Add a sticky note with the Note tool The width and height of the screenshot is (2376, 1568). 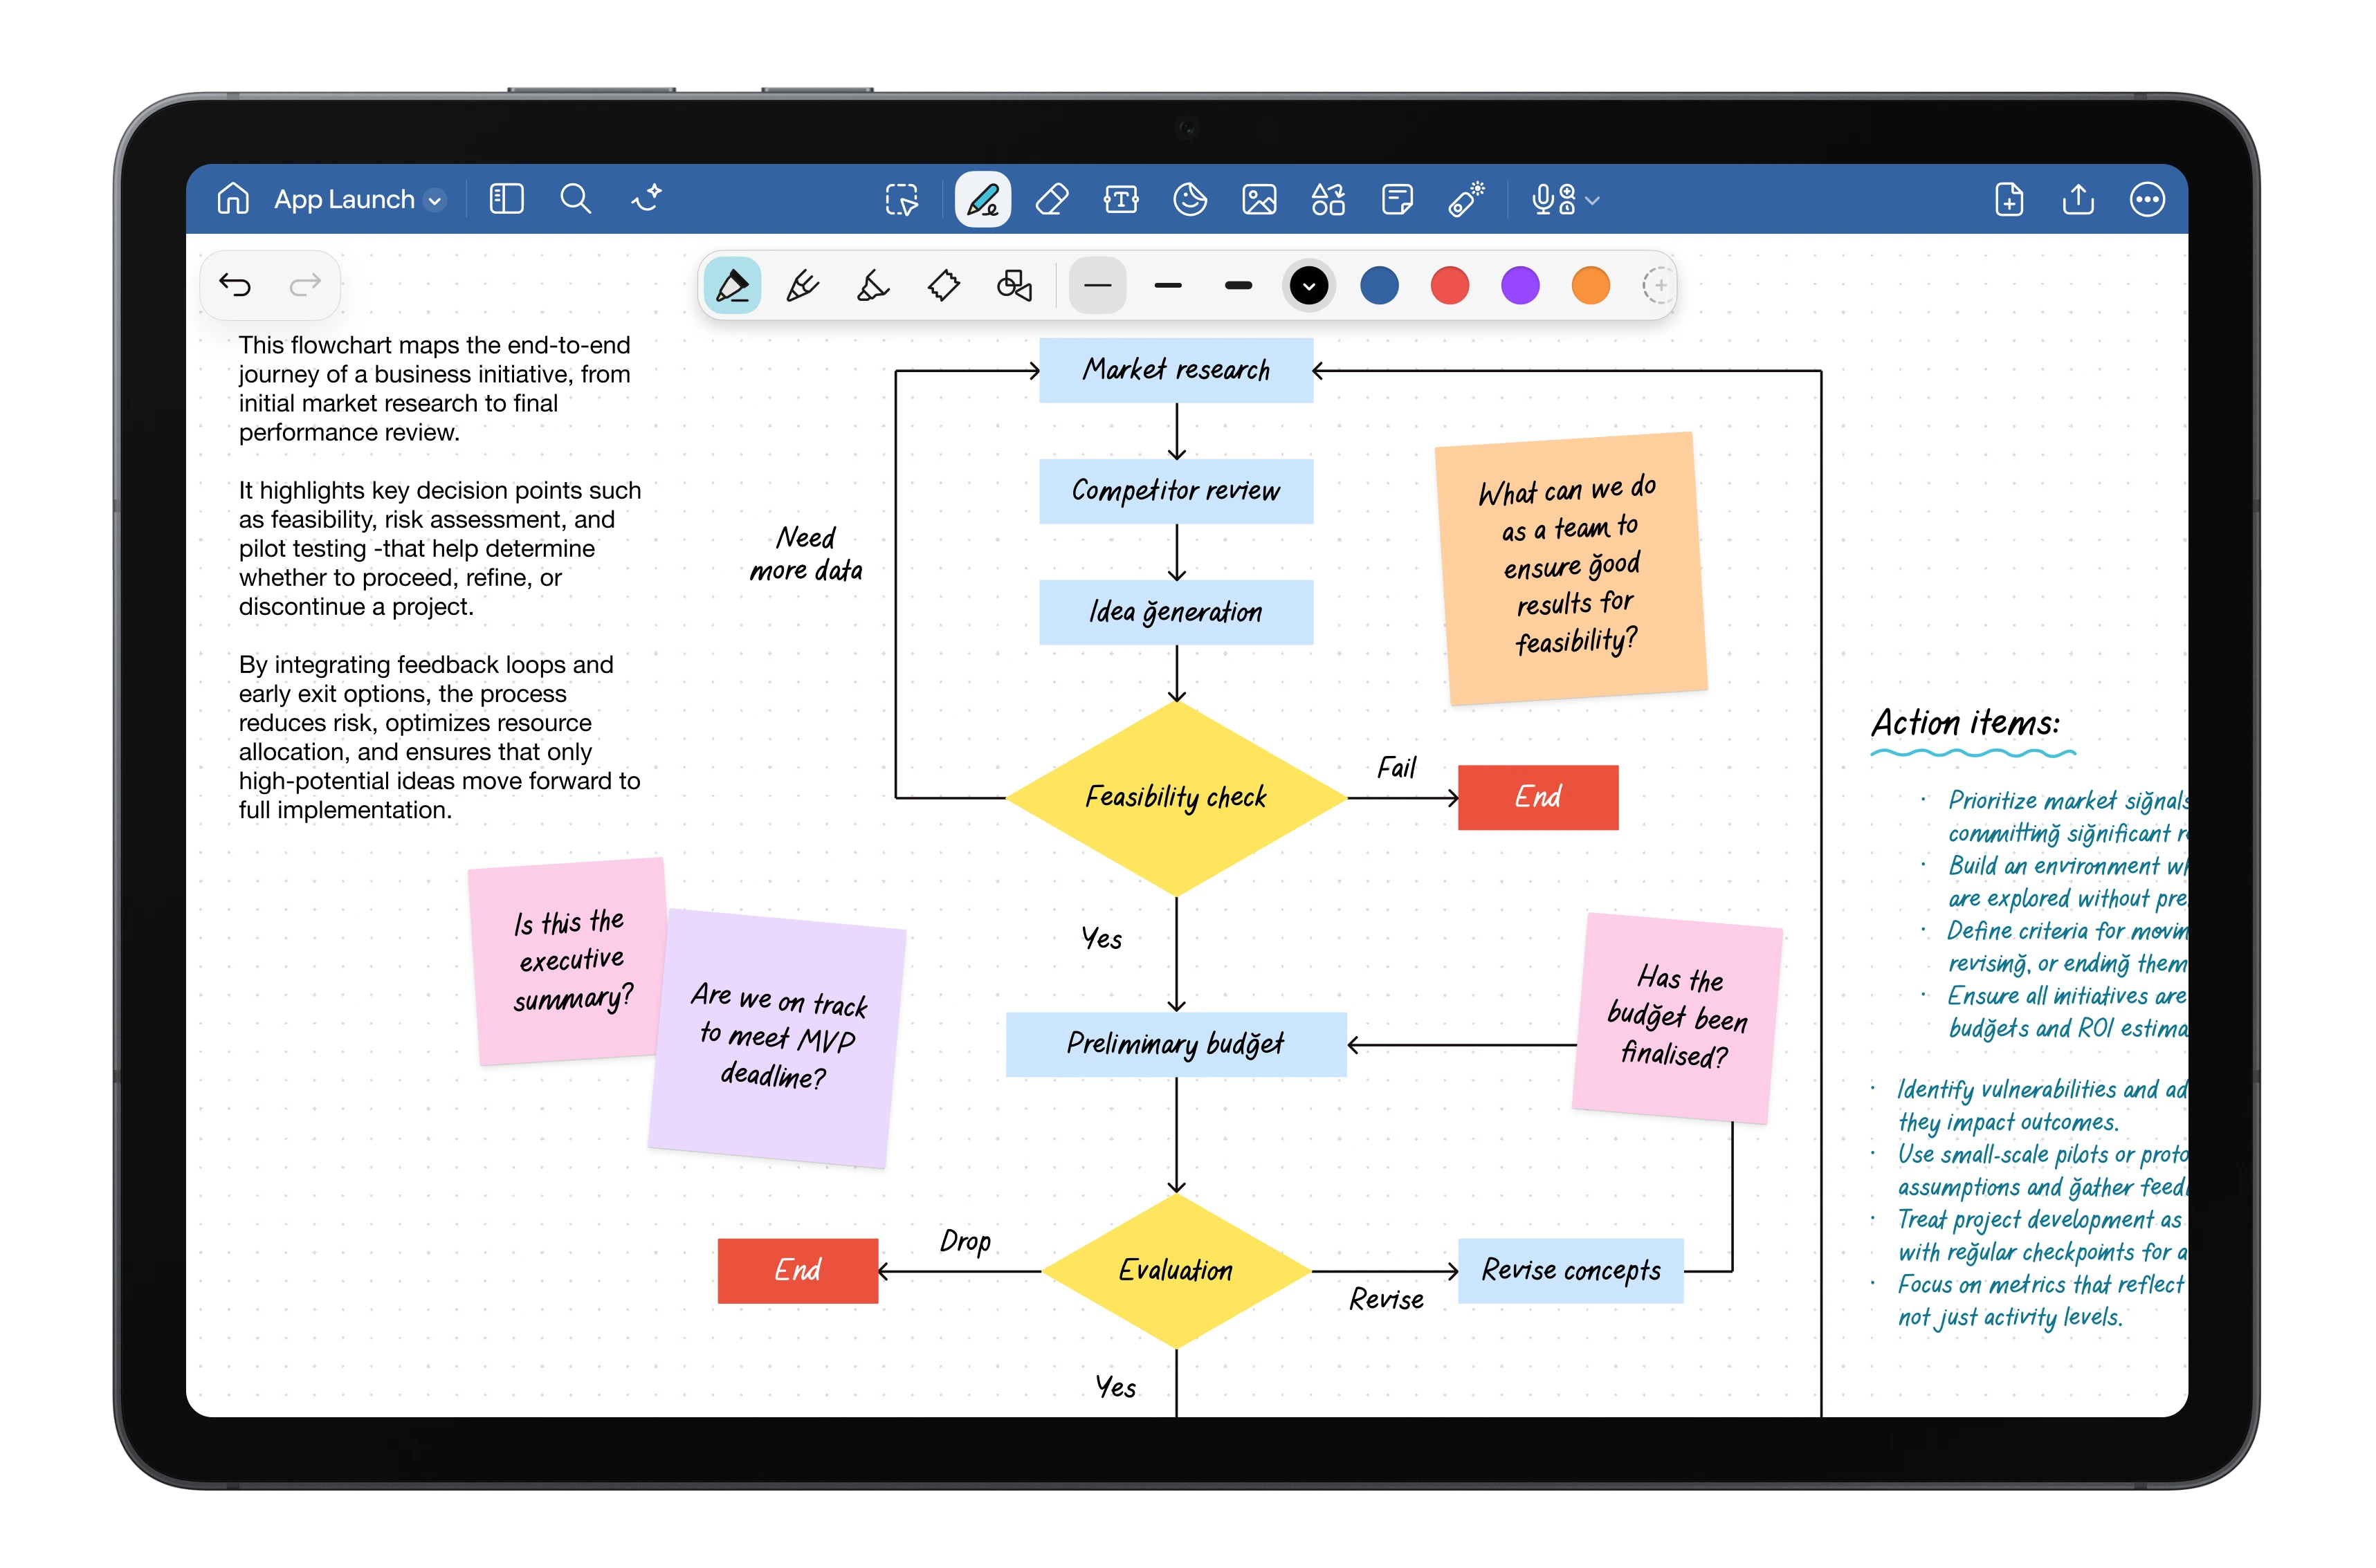click(1396, 200)
